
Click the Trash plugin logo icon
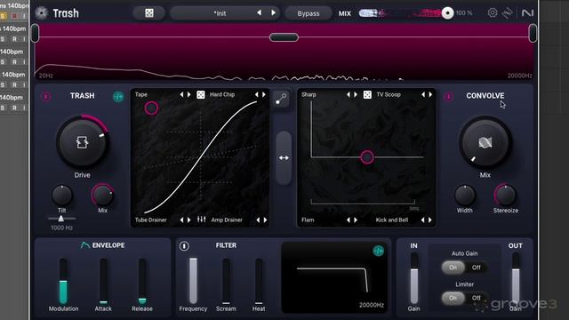42,13
